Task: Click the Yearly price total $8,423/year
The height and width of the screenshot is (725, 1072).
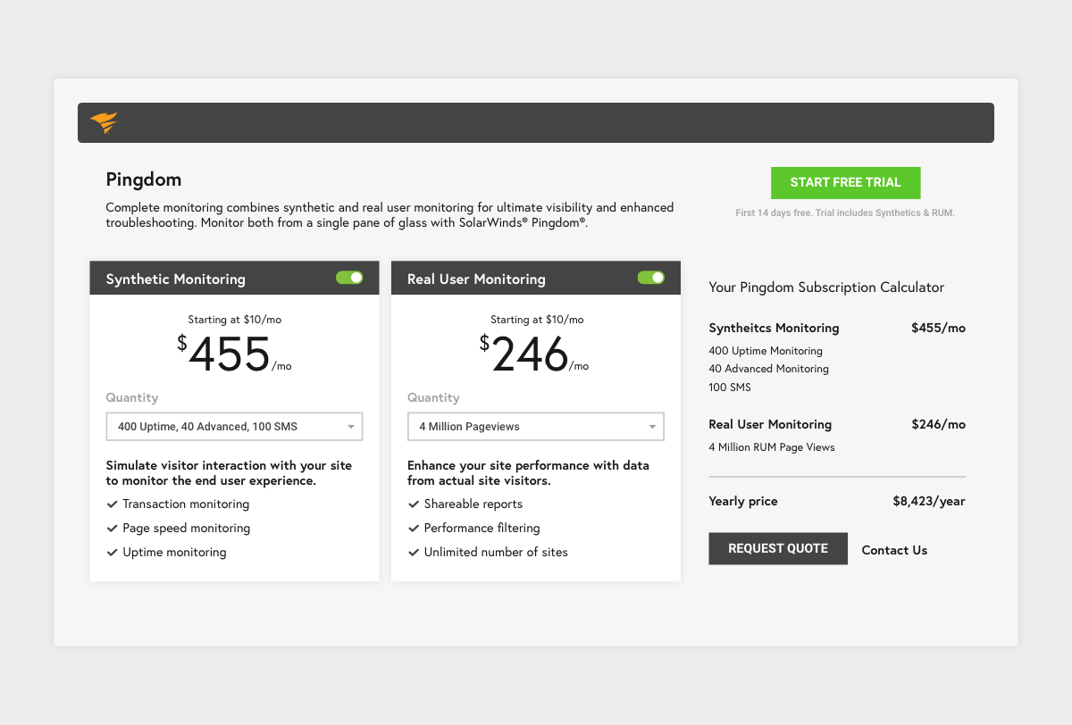Action: 928,501
